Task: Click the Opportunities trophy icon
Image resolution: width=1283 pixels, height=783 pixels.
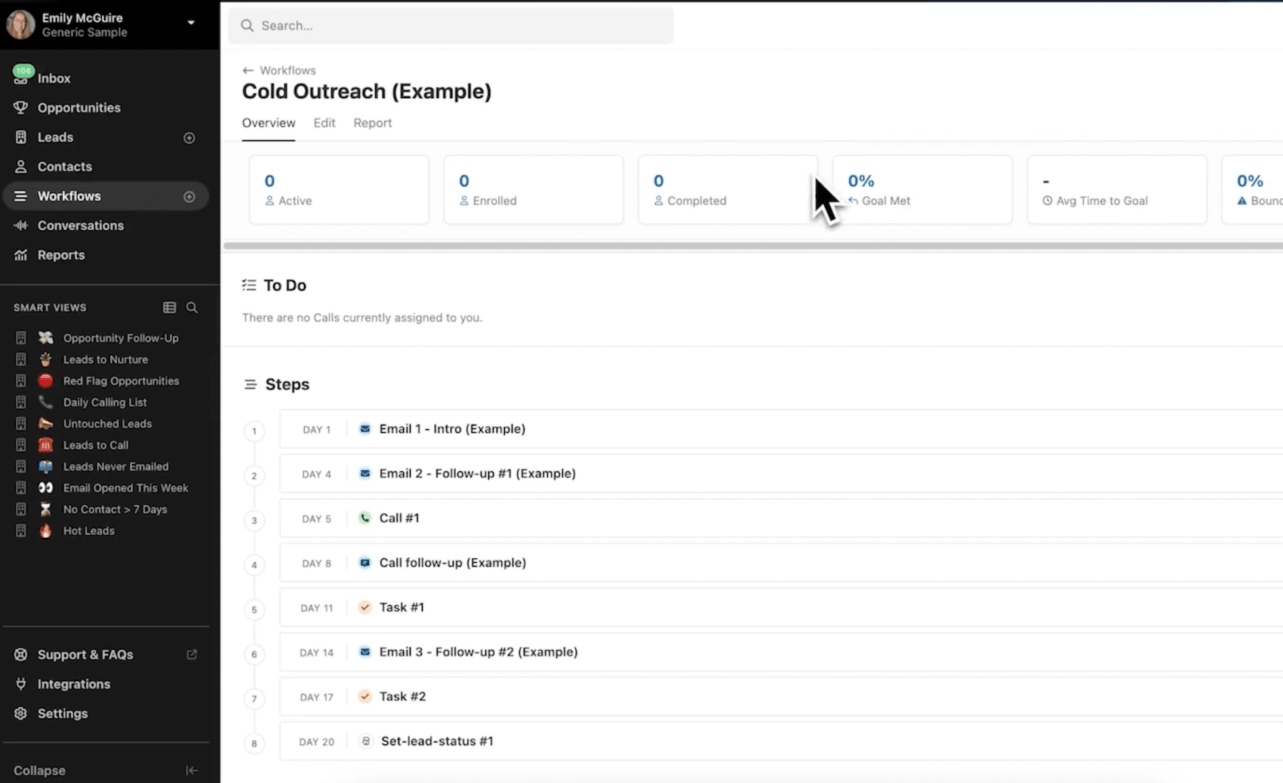Action: (x=21, y=108)
